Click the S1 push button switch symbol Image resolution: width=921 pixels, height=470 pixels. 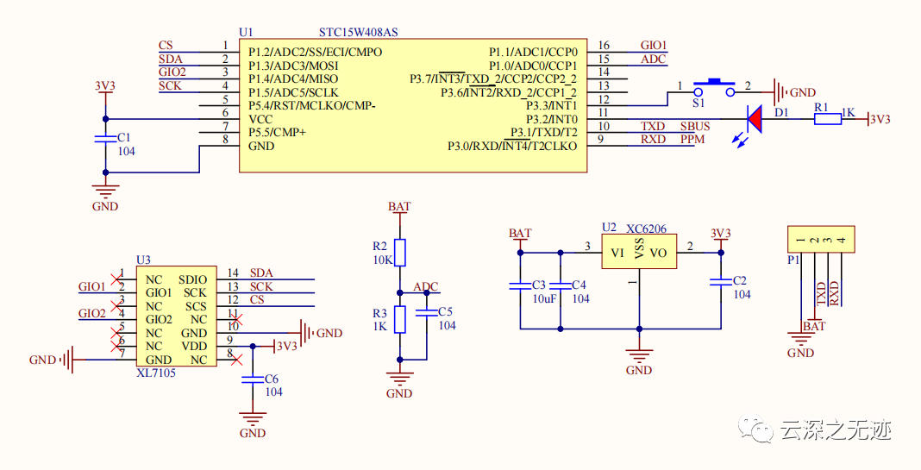tap(714, 88)
